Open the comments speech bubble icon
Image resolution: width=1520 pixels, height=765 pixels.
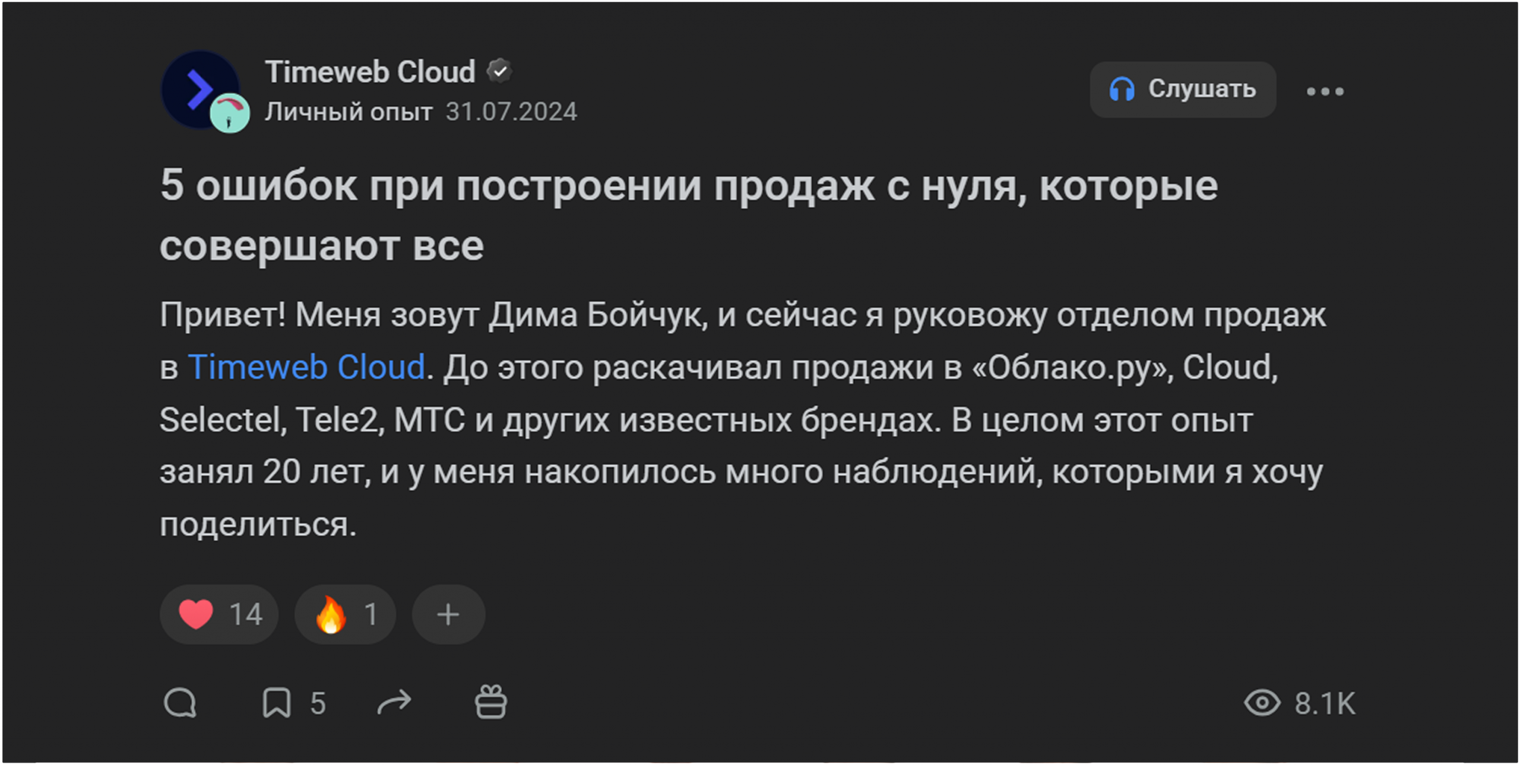coord(180,703)
